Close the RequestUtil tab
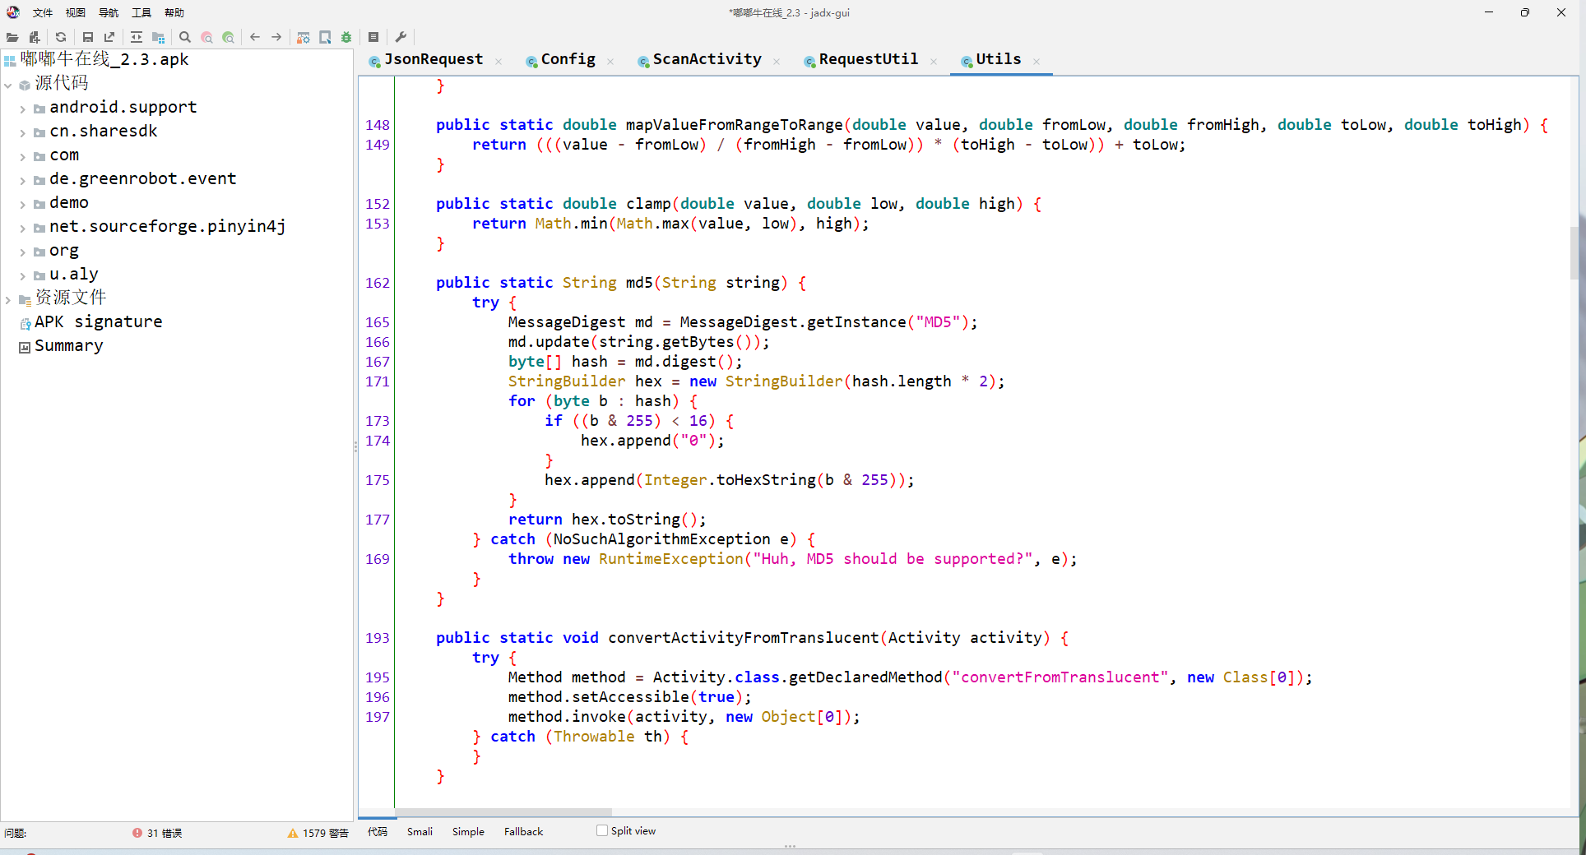 934,62
